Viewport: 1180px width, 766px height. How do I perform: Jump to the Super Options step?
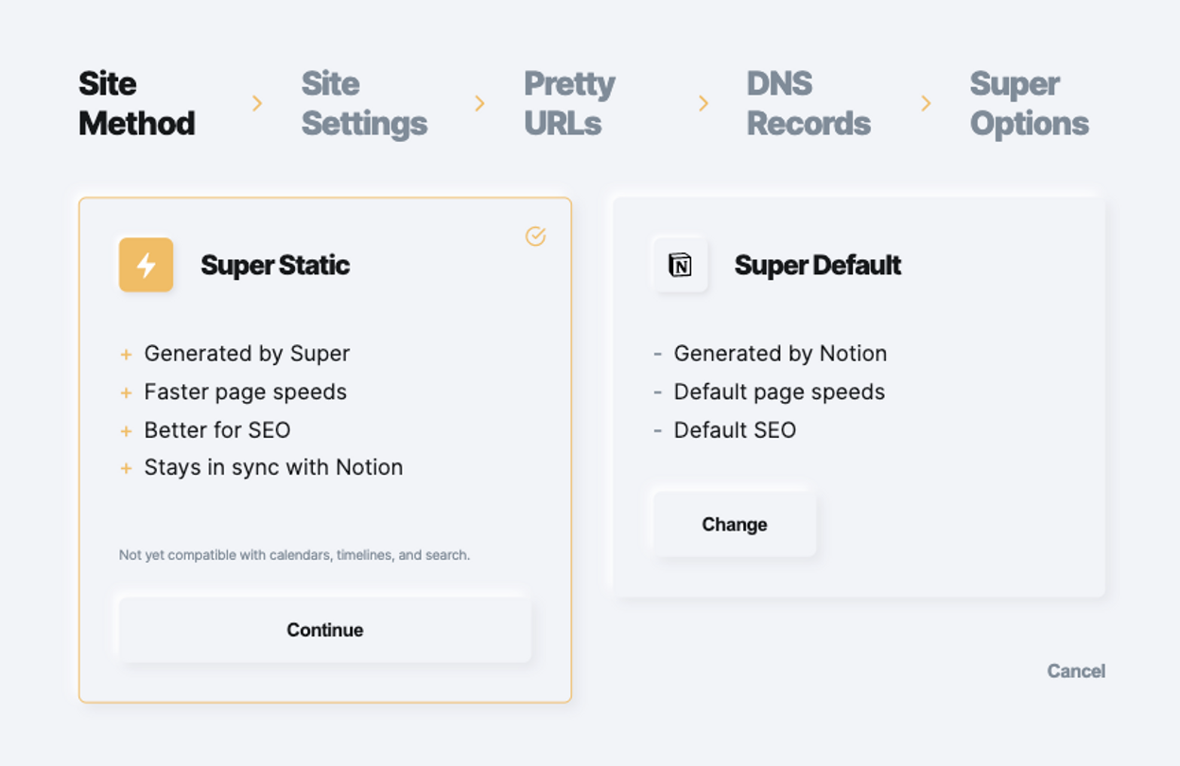(1029, 103)
